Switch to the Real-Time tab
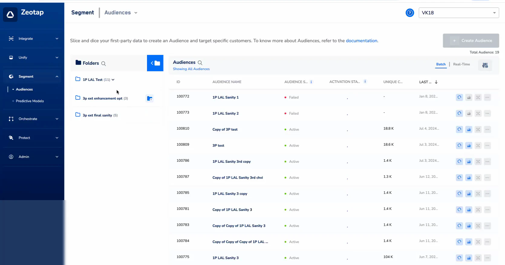This screenshot has width=505, height=265. [x=461, y=64]
